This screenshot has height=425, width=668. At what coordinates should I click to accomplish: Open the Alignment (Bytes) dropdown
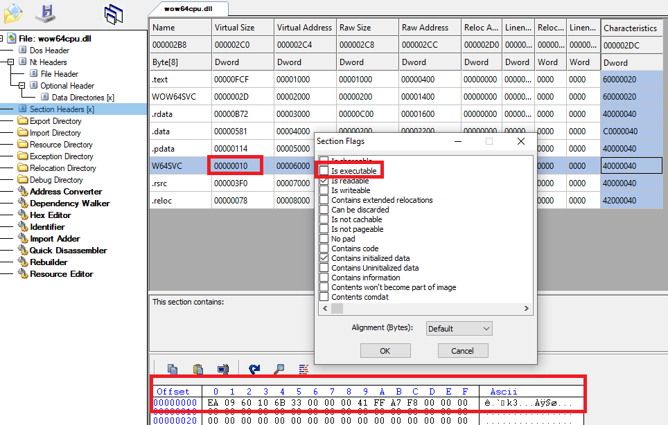[459, 328]
